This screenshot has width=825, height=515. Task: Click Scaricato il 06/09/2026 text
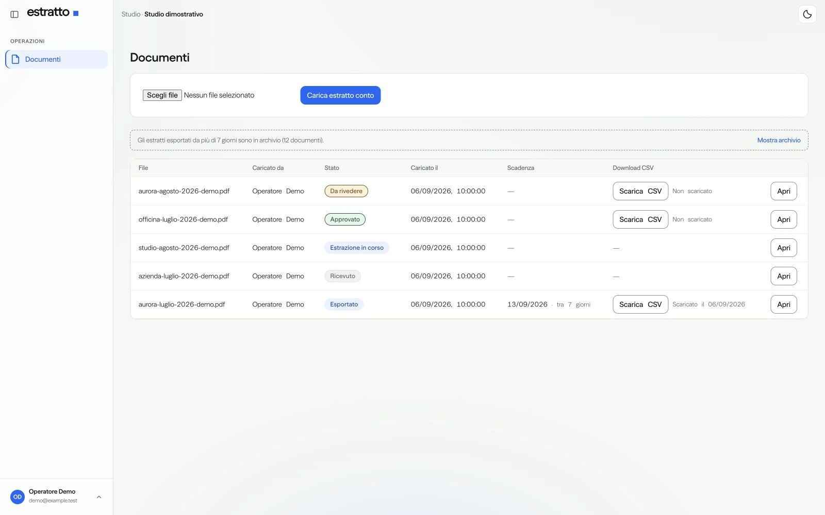(x=708, y=304)
